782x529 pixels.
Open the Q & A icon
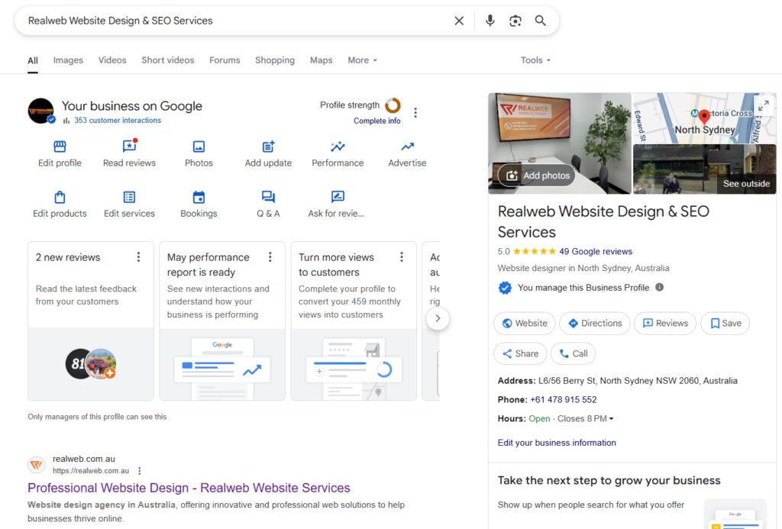click(268, 198)
